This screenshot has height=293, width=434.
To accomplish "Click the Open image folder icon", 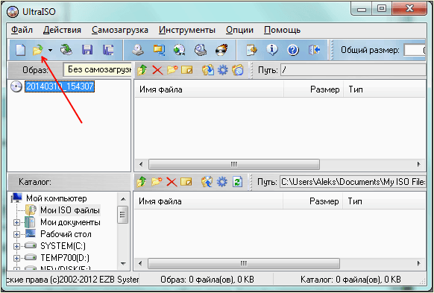I will [38, 50].
